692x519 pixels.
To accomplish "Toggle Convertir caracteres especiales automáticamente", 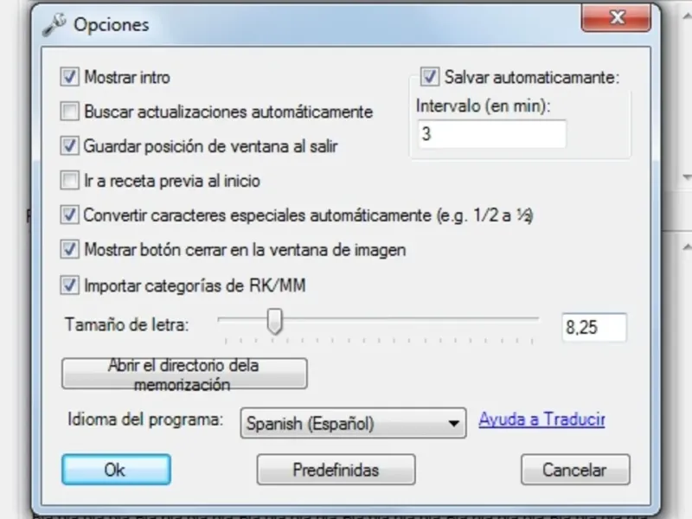I will [x=70, y=215].
